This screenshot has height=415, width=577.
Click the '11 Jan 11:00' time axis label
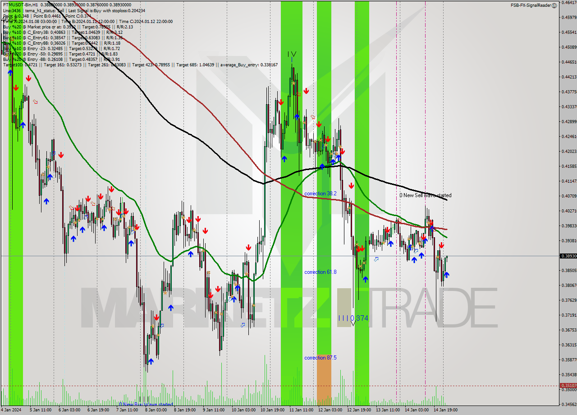(x=302, y=410)
